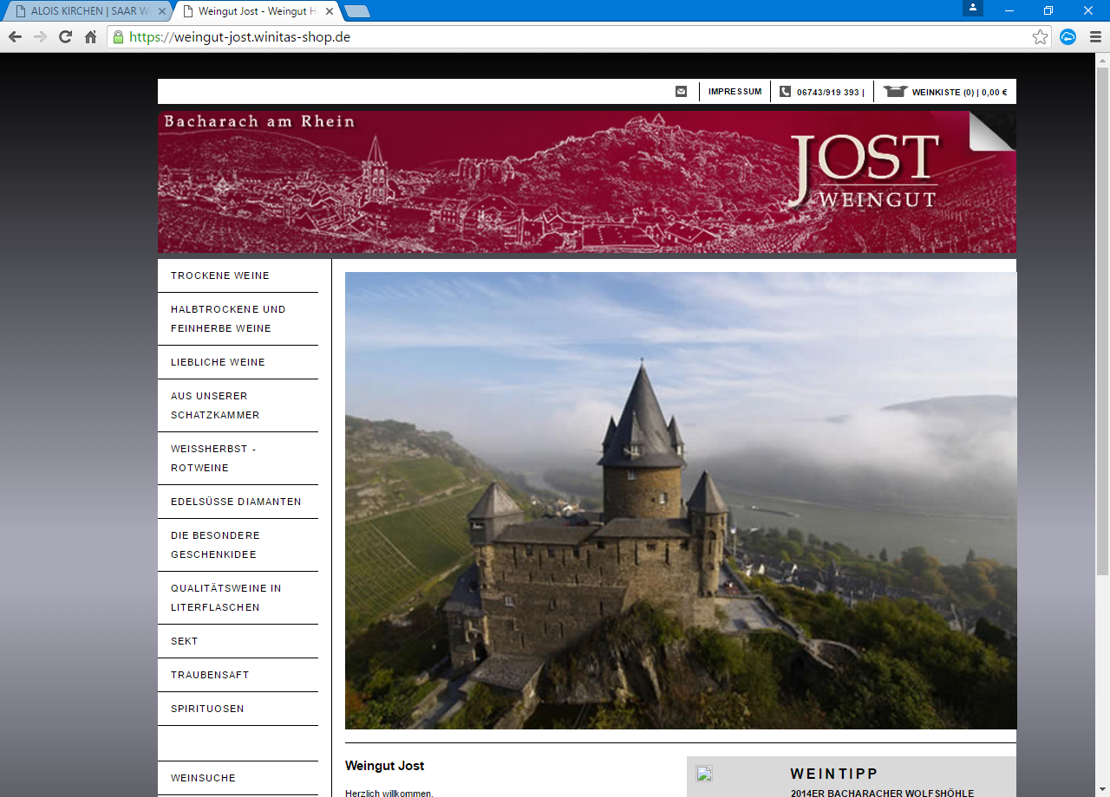Click the Jost Weingut banner logo

(865, 172)
